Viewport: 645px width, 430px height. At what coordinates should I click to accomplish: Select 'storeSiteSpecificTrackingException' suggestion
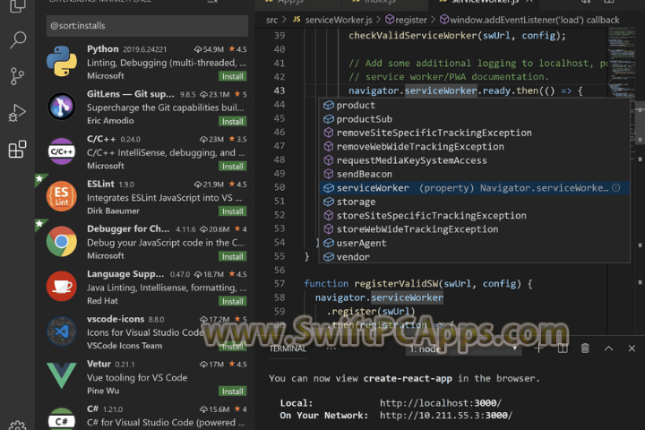[474, 215]
